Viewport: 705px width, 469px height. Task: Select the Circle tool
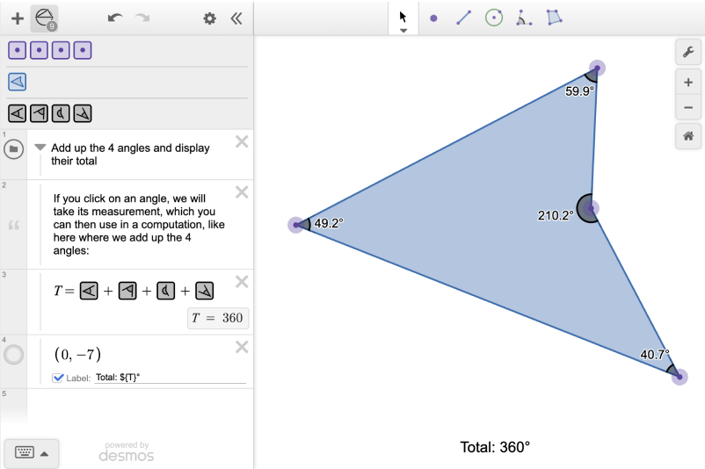pos(494,18)
